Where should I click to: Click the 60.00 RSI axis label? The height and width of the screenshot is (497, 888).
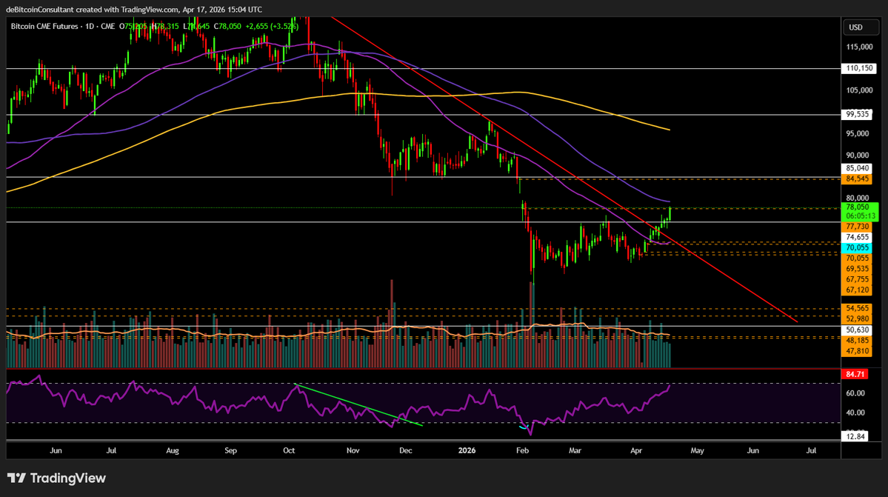(x=855, y=393)
